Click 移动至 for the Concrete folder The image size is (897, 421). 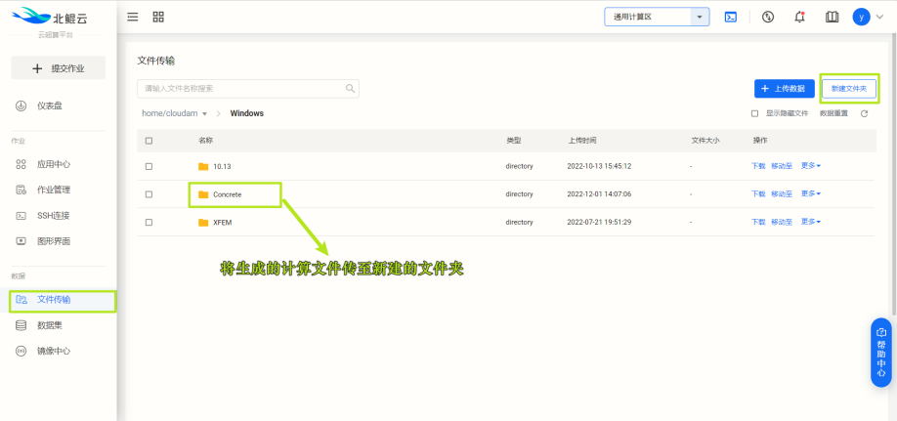[x=782, y=194]
